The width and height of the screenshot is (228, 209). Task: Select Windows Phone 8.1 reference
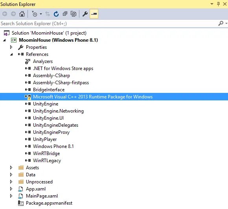53,146
